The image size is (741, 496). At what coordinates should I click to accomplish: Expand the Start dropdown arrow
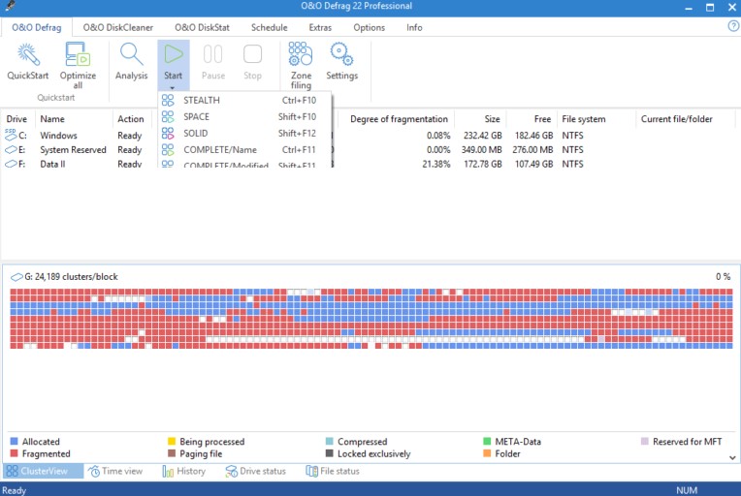point(173,88)
